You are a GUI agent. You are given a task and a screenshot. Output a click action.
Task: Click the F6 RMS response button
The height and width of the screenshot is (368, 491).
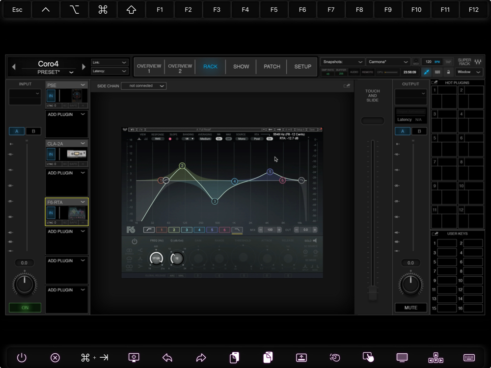[x=158, y=139]
